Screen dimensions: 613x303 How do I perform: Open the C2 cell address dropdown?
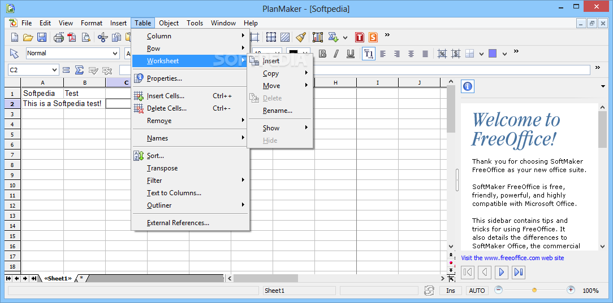coord(54,70)
